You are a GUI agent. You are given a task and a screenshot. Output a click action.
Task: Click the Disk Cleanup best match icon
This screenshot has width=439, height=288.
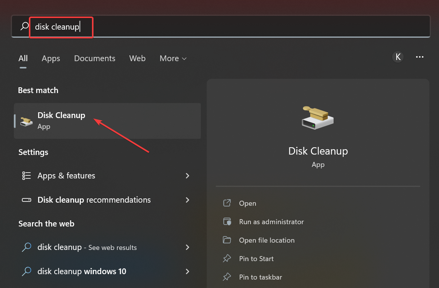[x=27, y=121]
